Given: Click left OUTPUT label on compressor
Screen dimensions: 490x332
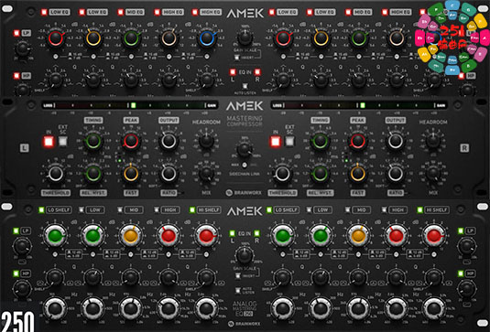Looking at the screenshot, I should 169,120.
